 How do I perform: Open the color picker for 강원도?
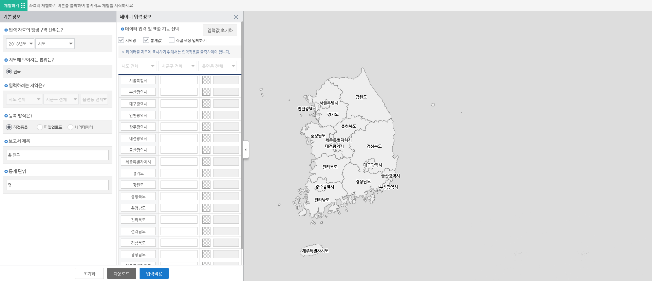coord(206,185)
